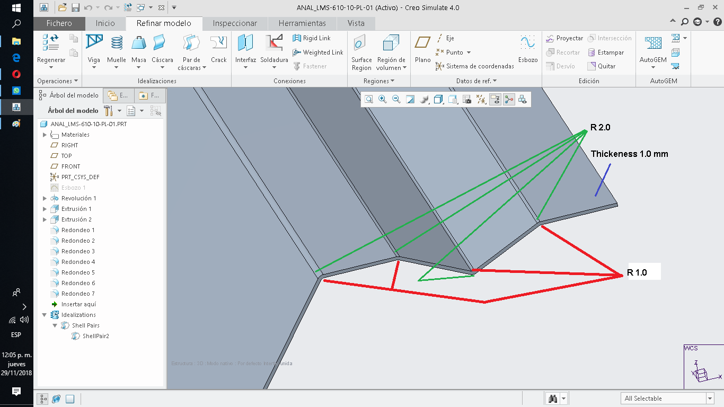Click the Rigid Link button
The width and height of the screenshot is (724, 407).
[316, 38]
